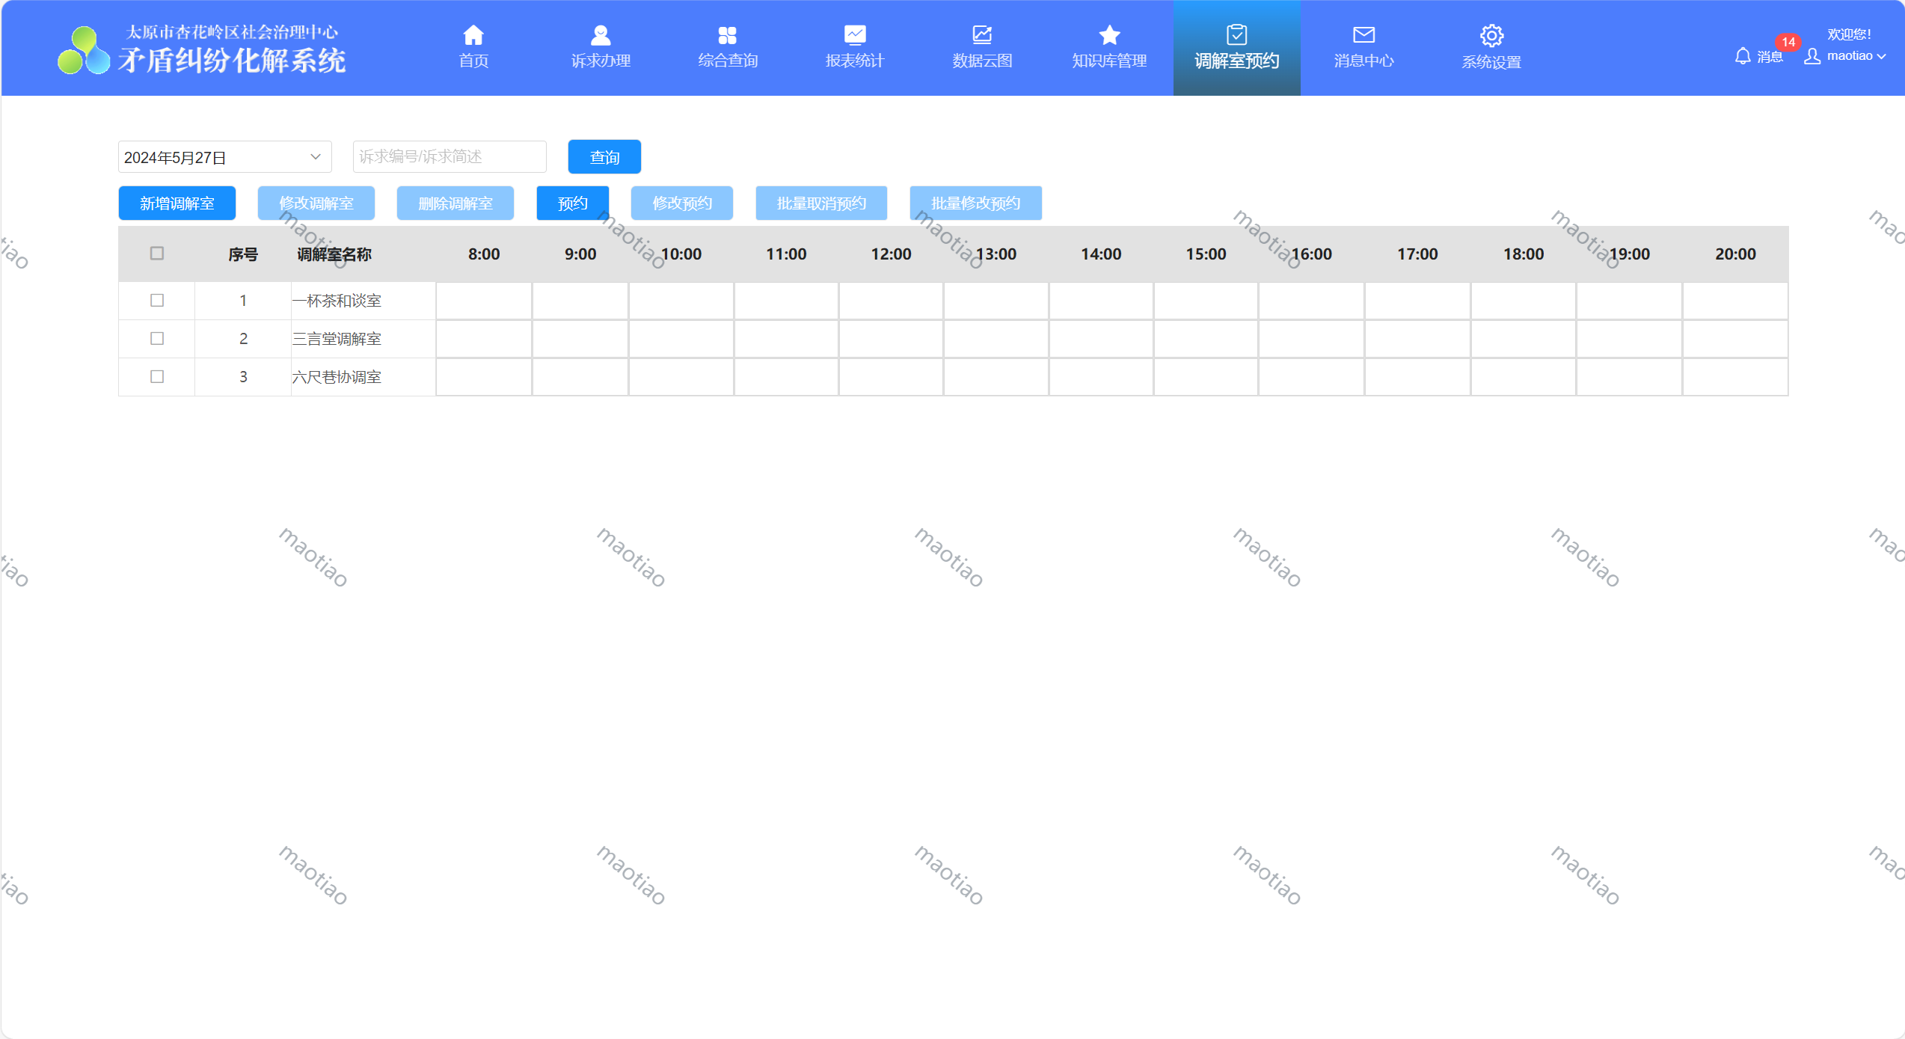Switch to 诉求办理 tab label
The width and height of the screenshot is (1905, 1039).
pos(601,61)
